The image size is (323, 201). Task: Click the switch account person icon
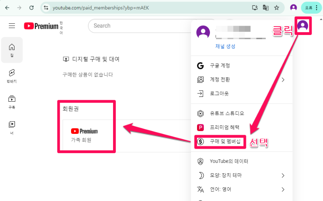click(200, 80)
